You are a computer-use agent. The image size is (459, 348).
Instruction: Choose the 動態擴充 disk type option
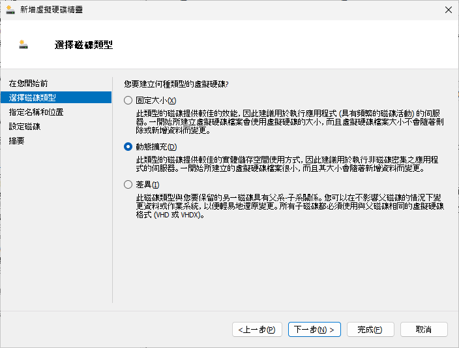pyautogui.click(x=128, y=147)
